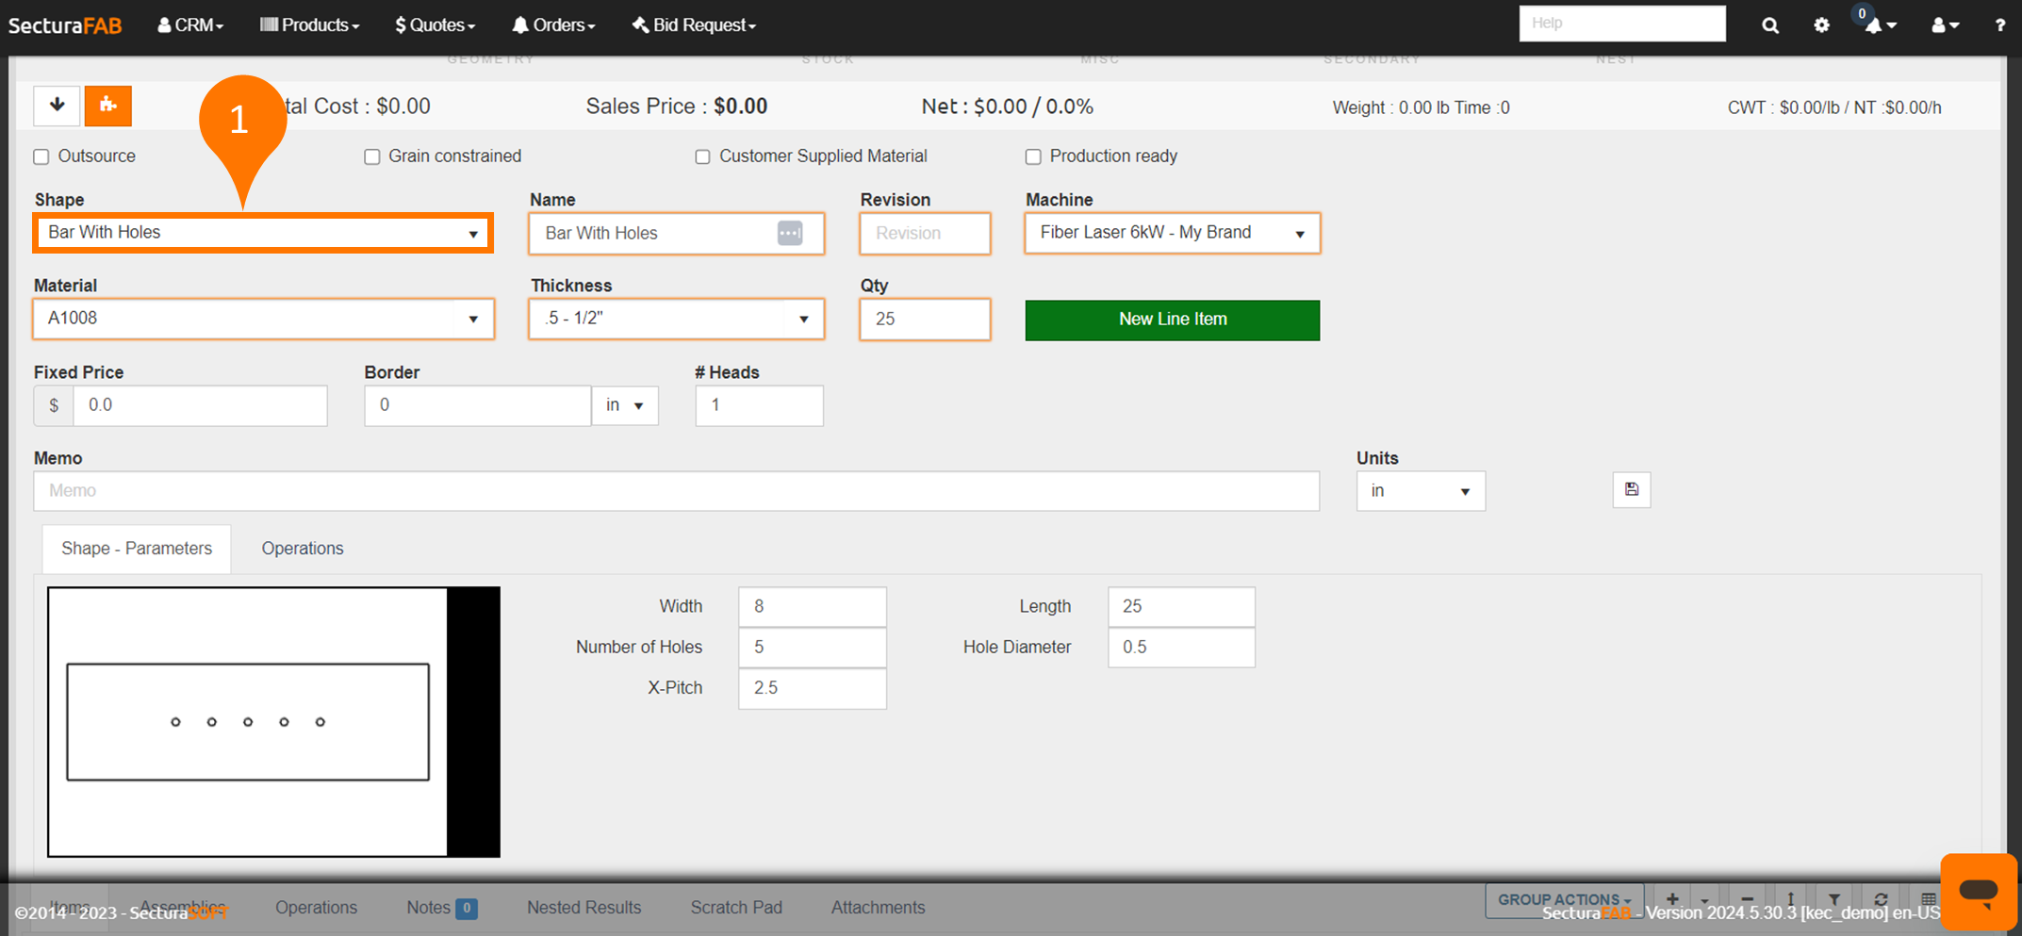Click the Hole Diameter input field
Viewport: 2022px width, 936px height.
coord(1180,648)
